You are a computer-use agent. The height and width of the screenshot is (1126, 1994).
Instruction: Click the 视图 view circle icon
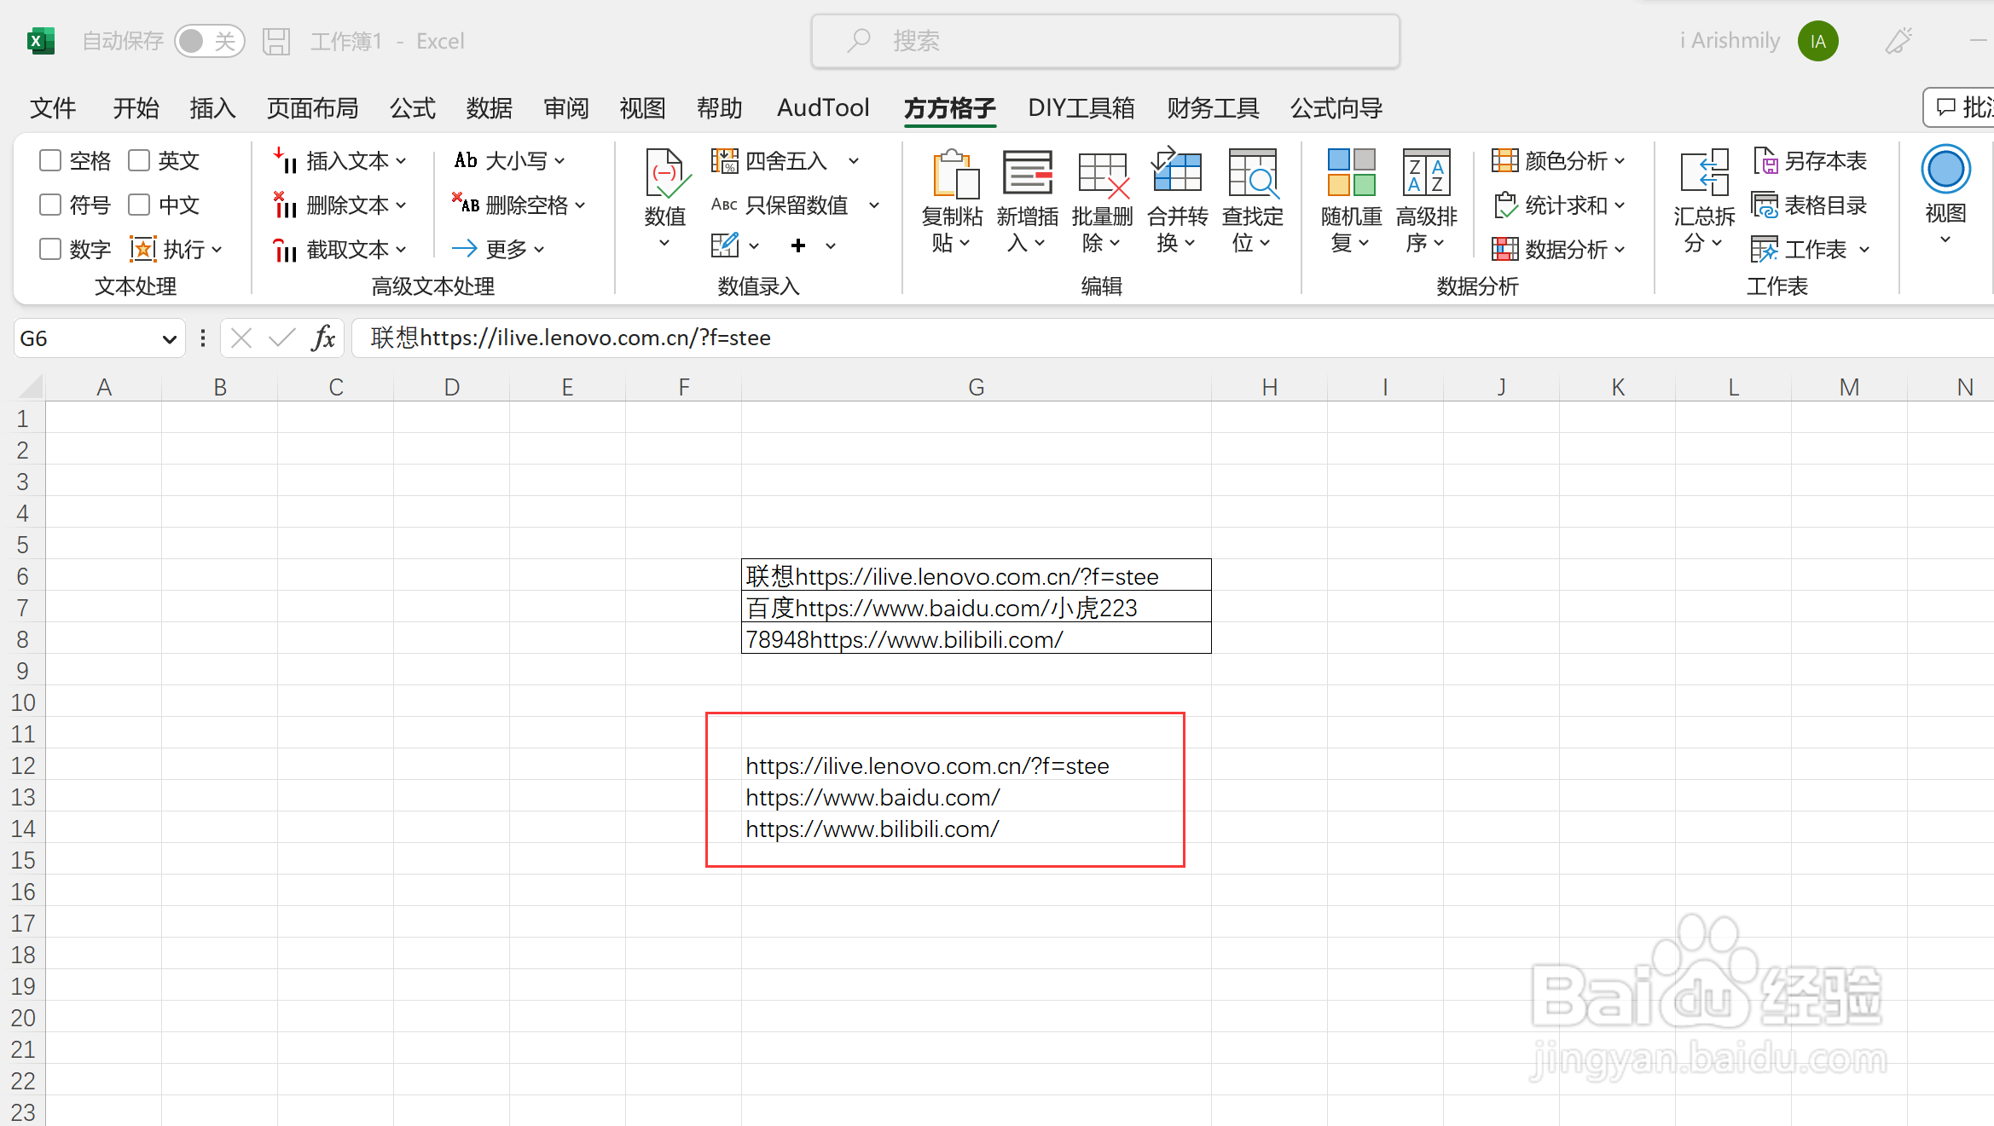(x=1945, y=169)
